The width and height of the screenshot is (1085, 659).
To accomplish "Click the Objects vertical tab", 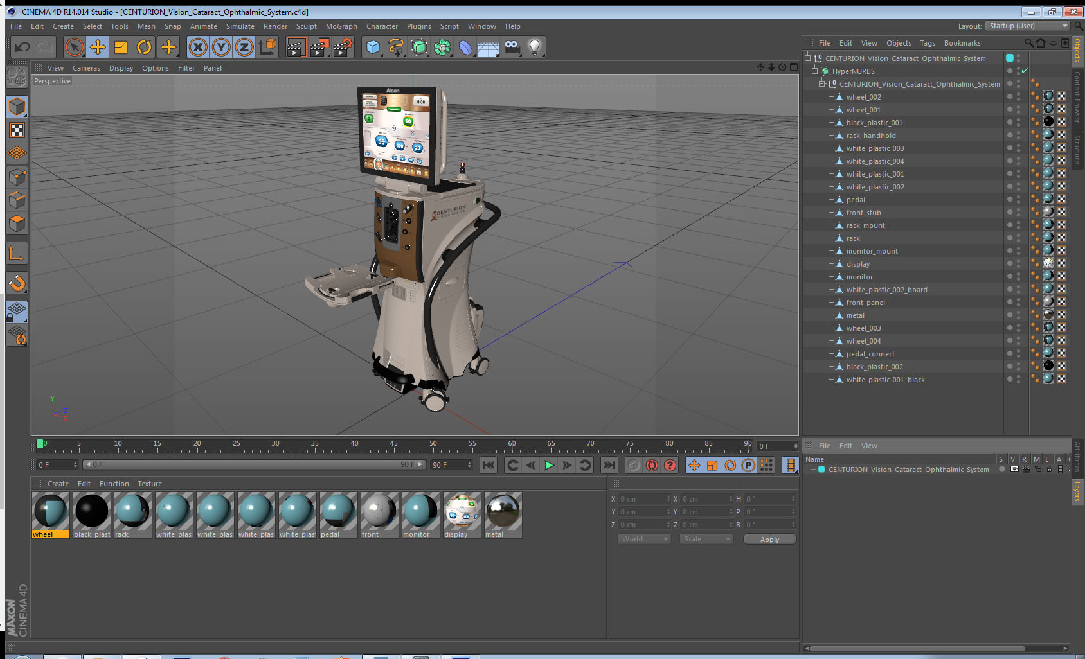I will point(1077,51).
